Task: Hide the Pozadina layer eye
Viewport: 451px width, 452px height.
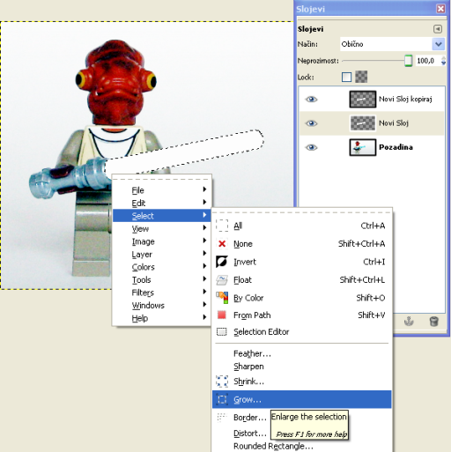Action: coord(311,147)
